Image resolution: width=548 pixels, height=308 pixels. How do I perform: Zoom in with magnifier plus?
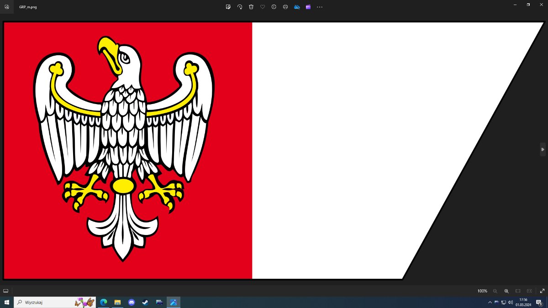[x=506, y=291]
